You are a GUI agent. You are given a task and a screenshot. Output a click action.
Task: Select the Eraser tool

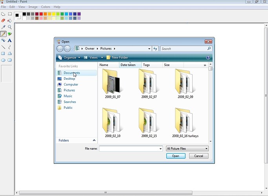point(3,20)
